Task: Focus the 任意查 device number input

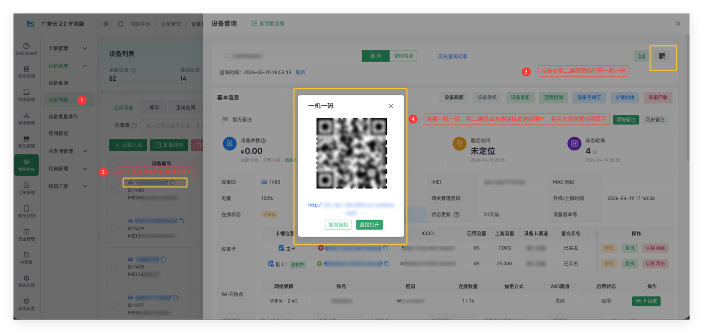Action: point(172,125)
